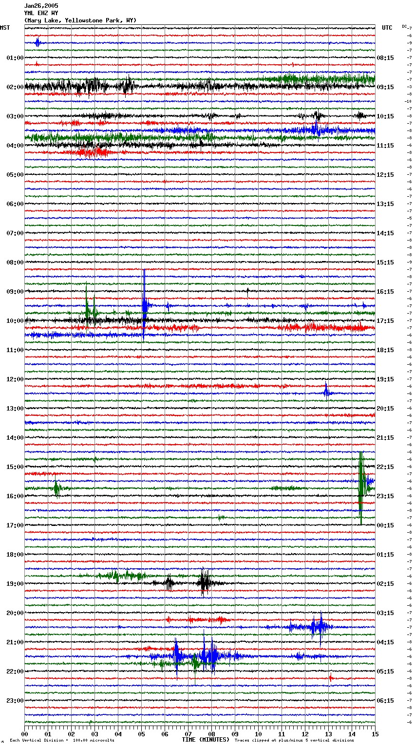Select the 02:00 MST row label

[x=15, y=87]
